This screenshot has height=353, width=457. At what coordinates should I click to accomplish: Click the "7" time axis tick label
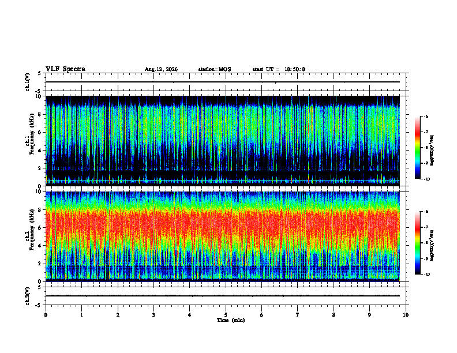point(298,315)
